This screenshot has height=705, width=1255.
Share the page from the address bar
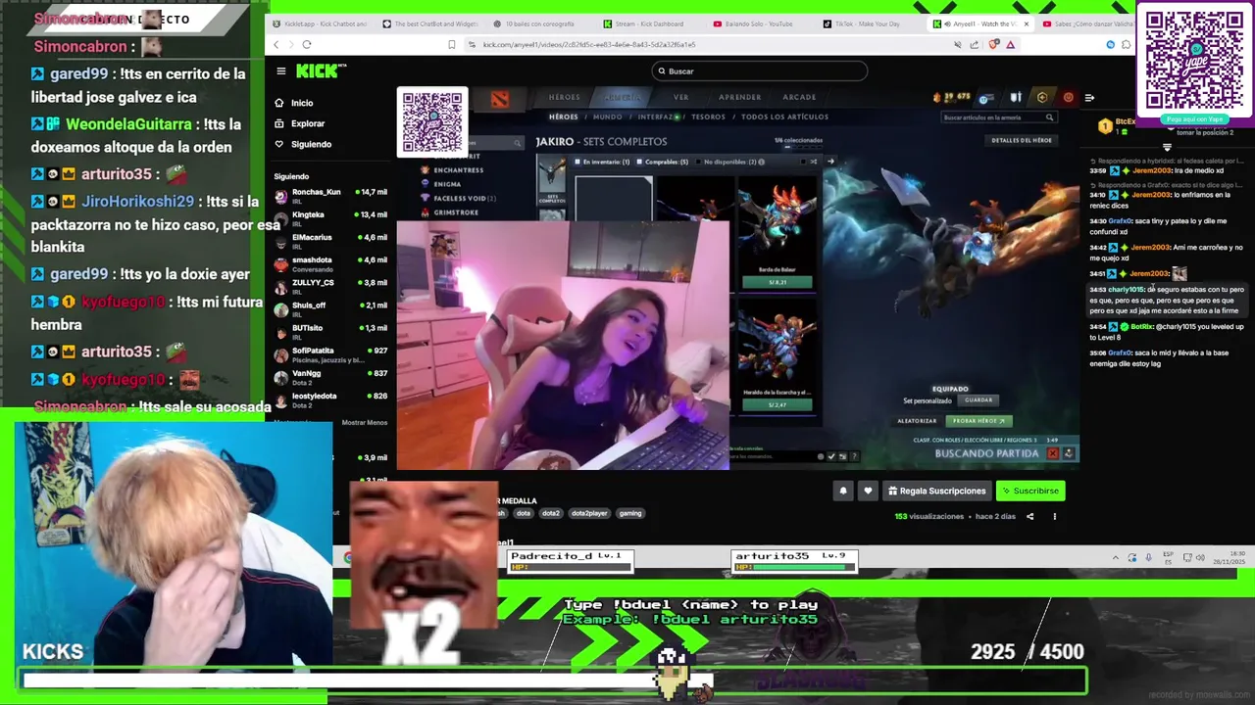click(975, 44)
